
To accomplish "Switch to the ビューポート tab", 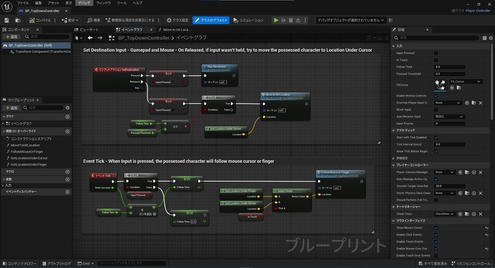I will coord(87,30).
